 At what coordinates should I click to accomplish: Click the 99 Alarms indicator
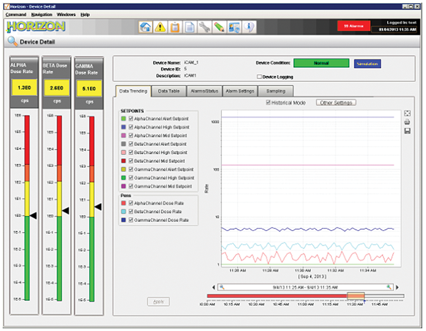click(353, 26)
